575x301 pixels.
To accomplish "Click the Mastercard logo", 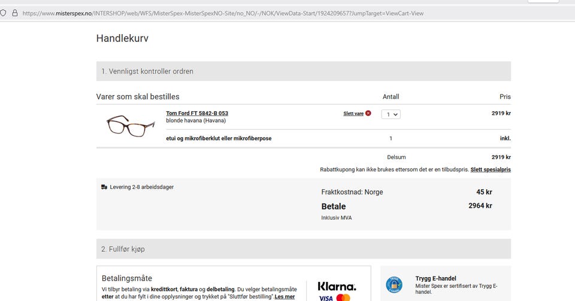I will pyautogui.click(x=343, y=297).
